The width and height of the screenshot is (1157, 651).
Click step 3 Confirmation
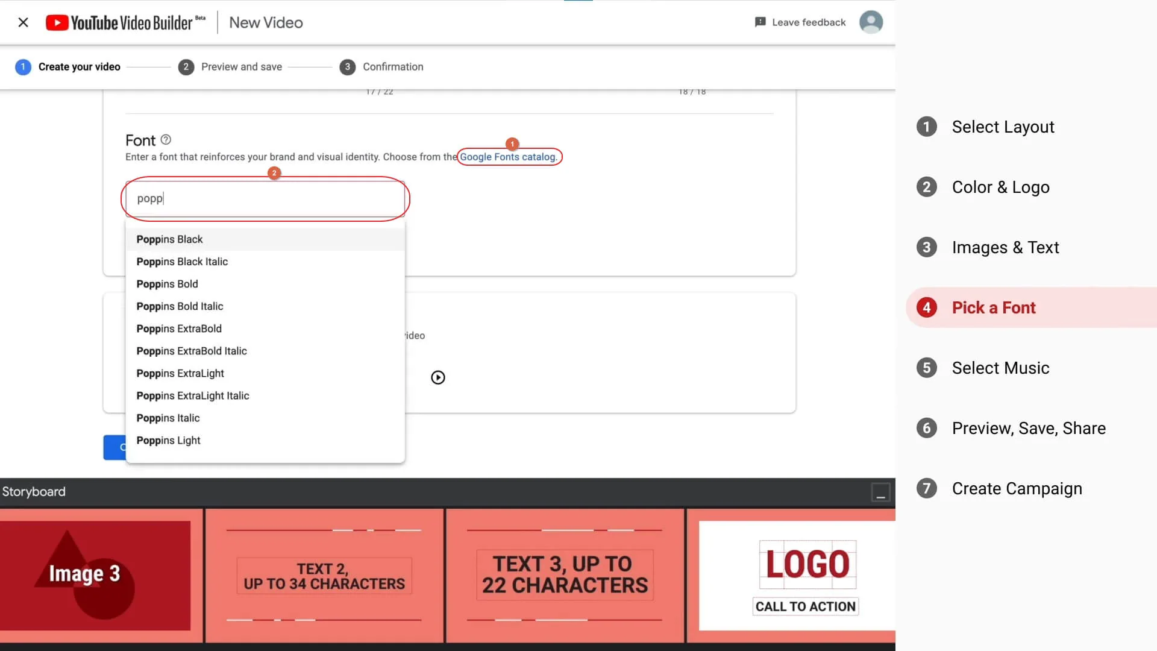pyautogui.click(x=392, y=67)
